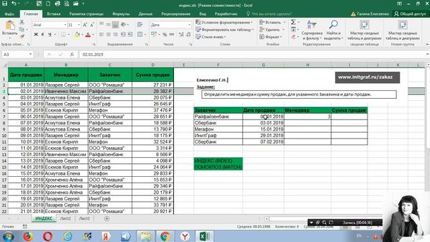Center text horizontally in cell
The width and height of the screenshot is (430, 242).
(x=109, y=34)
